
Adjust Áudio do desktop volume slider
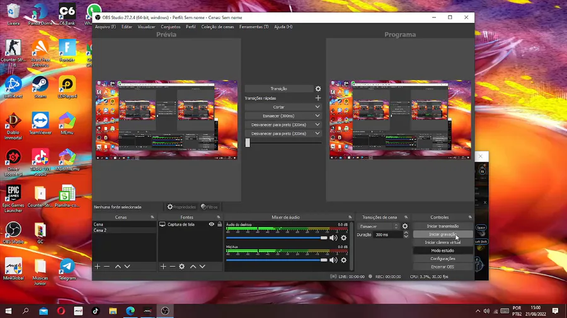(x=277, y=238)
